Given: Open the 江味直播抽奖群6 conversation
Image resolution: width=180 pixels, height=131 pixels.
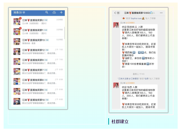Looking at the screenshot, I should point(38,91).
